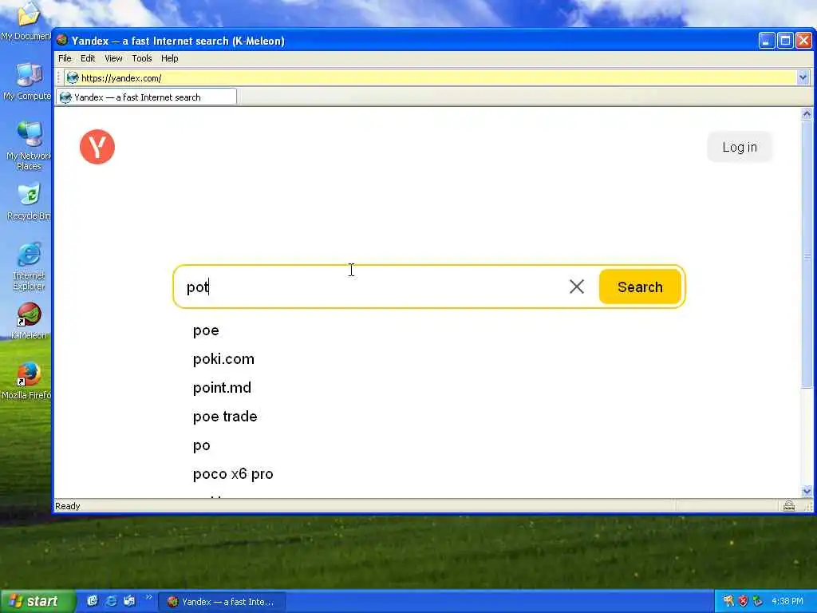This screenshot has height=613, width=817.
Task: Click the yellow Search button
Action: 640,287
